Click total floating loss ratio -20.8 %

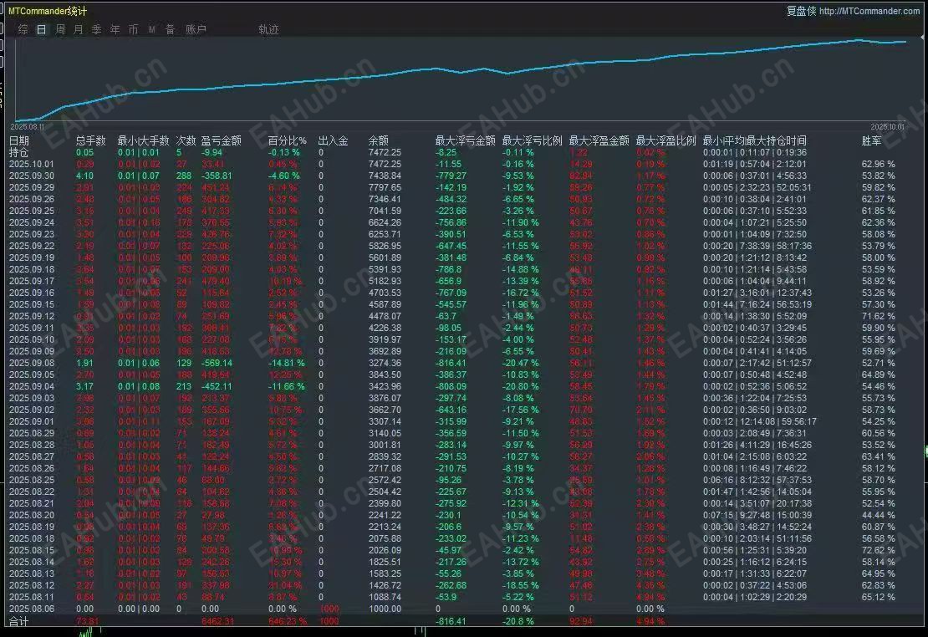[518, 622]
